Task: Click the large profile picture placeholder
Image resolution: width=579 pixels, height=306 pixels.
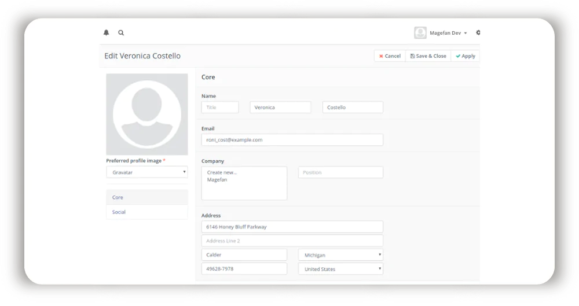Action: (x=147, y=114)
